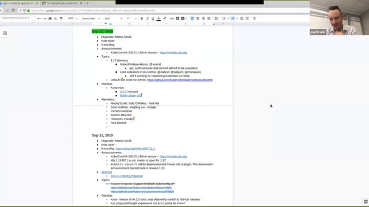Viewport: 369px width, 207px height.
Task: Open the sched.co link under Sep 25 announcements
Action: [x=173, y=52]
